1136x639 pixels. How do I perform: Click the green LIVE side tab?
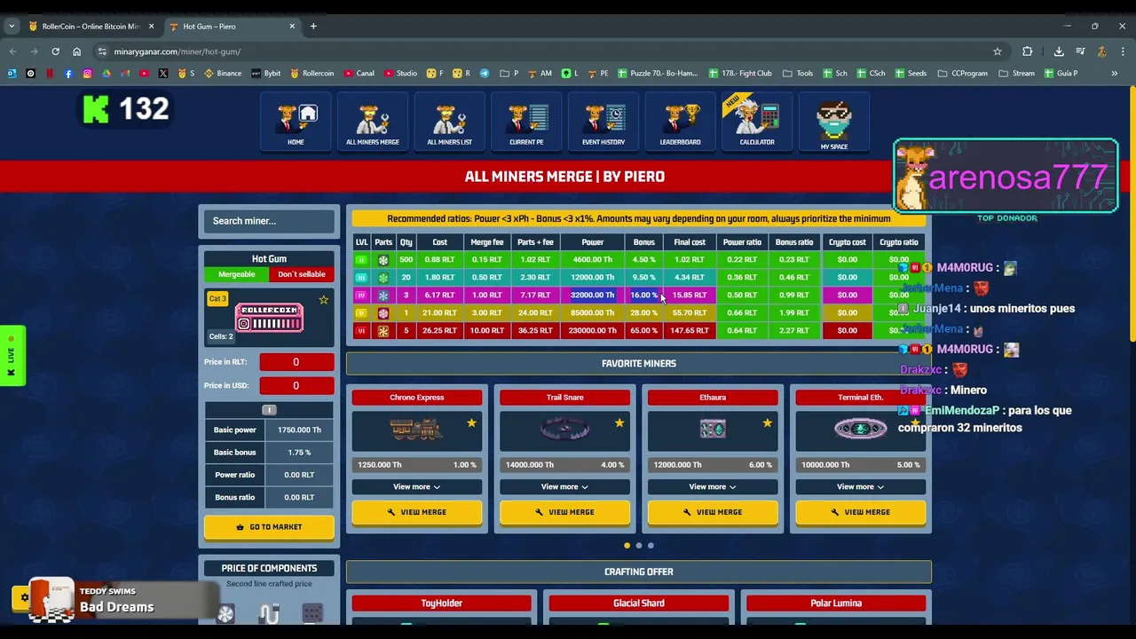[x=12, y=356]
